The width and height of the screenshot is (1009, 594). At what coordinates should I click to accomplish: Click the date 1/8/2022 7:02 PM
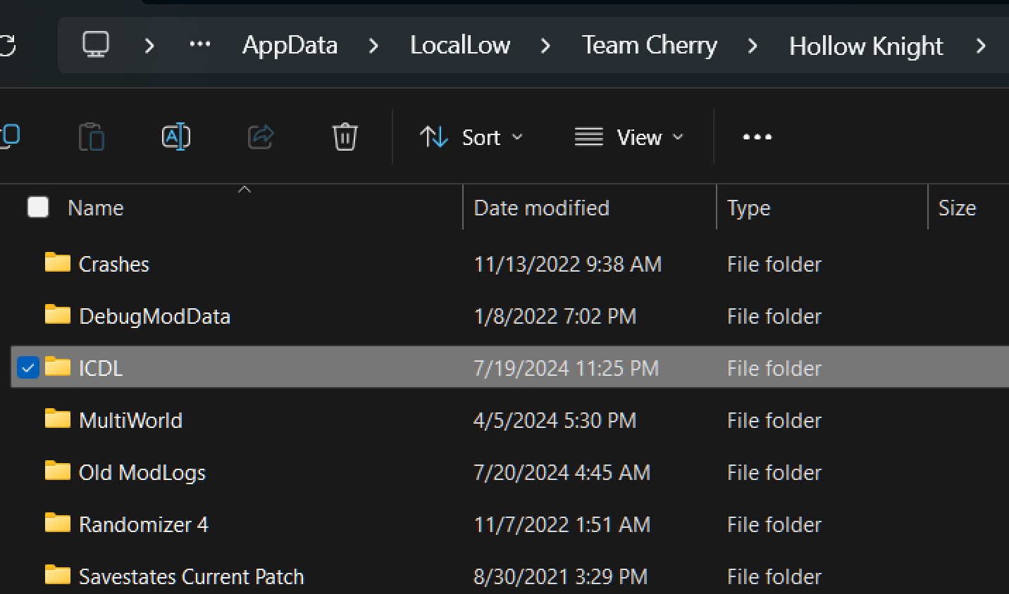click(x=555, y=316)
